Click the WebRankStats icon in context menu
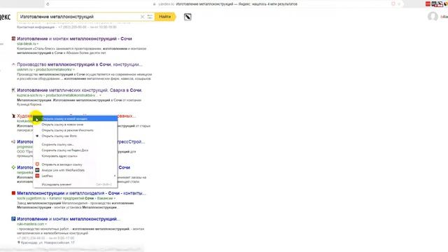Image resolution: width=448 pixels, height=252 pixels. coord(37,170)
